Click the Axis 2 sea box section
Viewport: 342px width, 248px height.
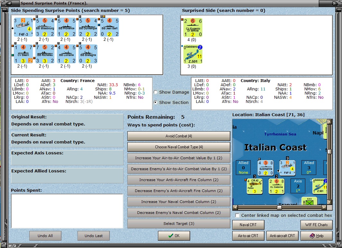298,186
